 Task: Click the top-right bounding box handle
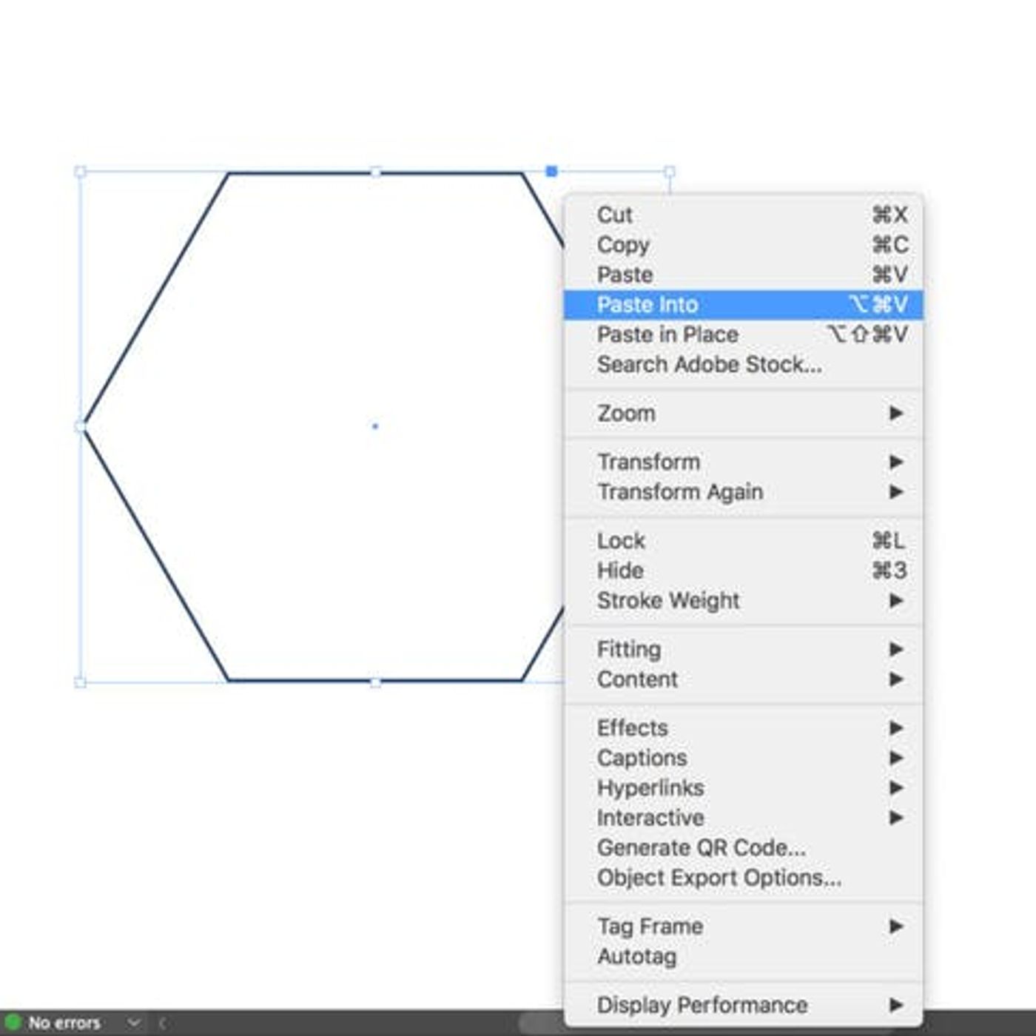coord(670,172)
